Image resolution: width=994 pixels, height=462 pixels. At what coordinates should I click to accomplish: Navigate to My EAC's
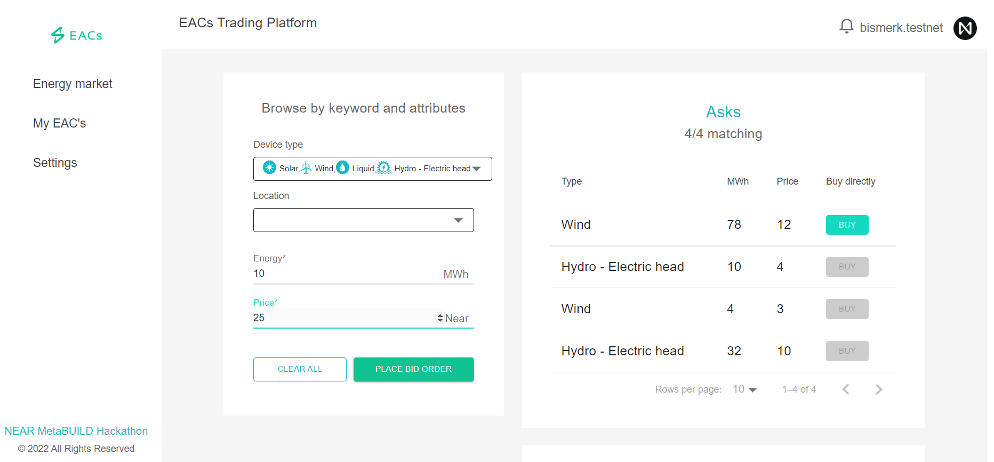(x=59, y=123)
